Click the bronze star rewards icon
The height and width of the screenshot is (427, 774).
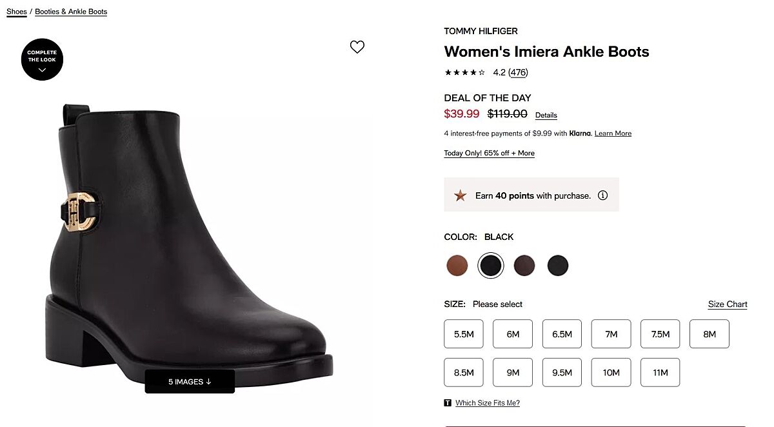(460, 195)
